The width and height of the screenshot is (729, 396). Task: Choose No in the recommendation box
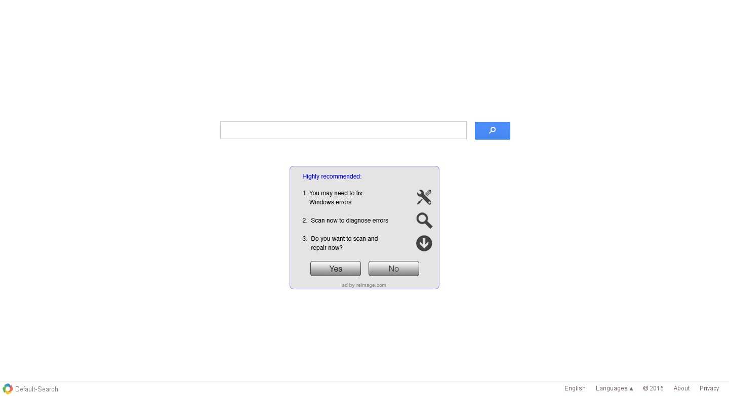[x=394, y=269]
